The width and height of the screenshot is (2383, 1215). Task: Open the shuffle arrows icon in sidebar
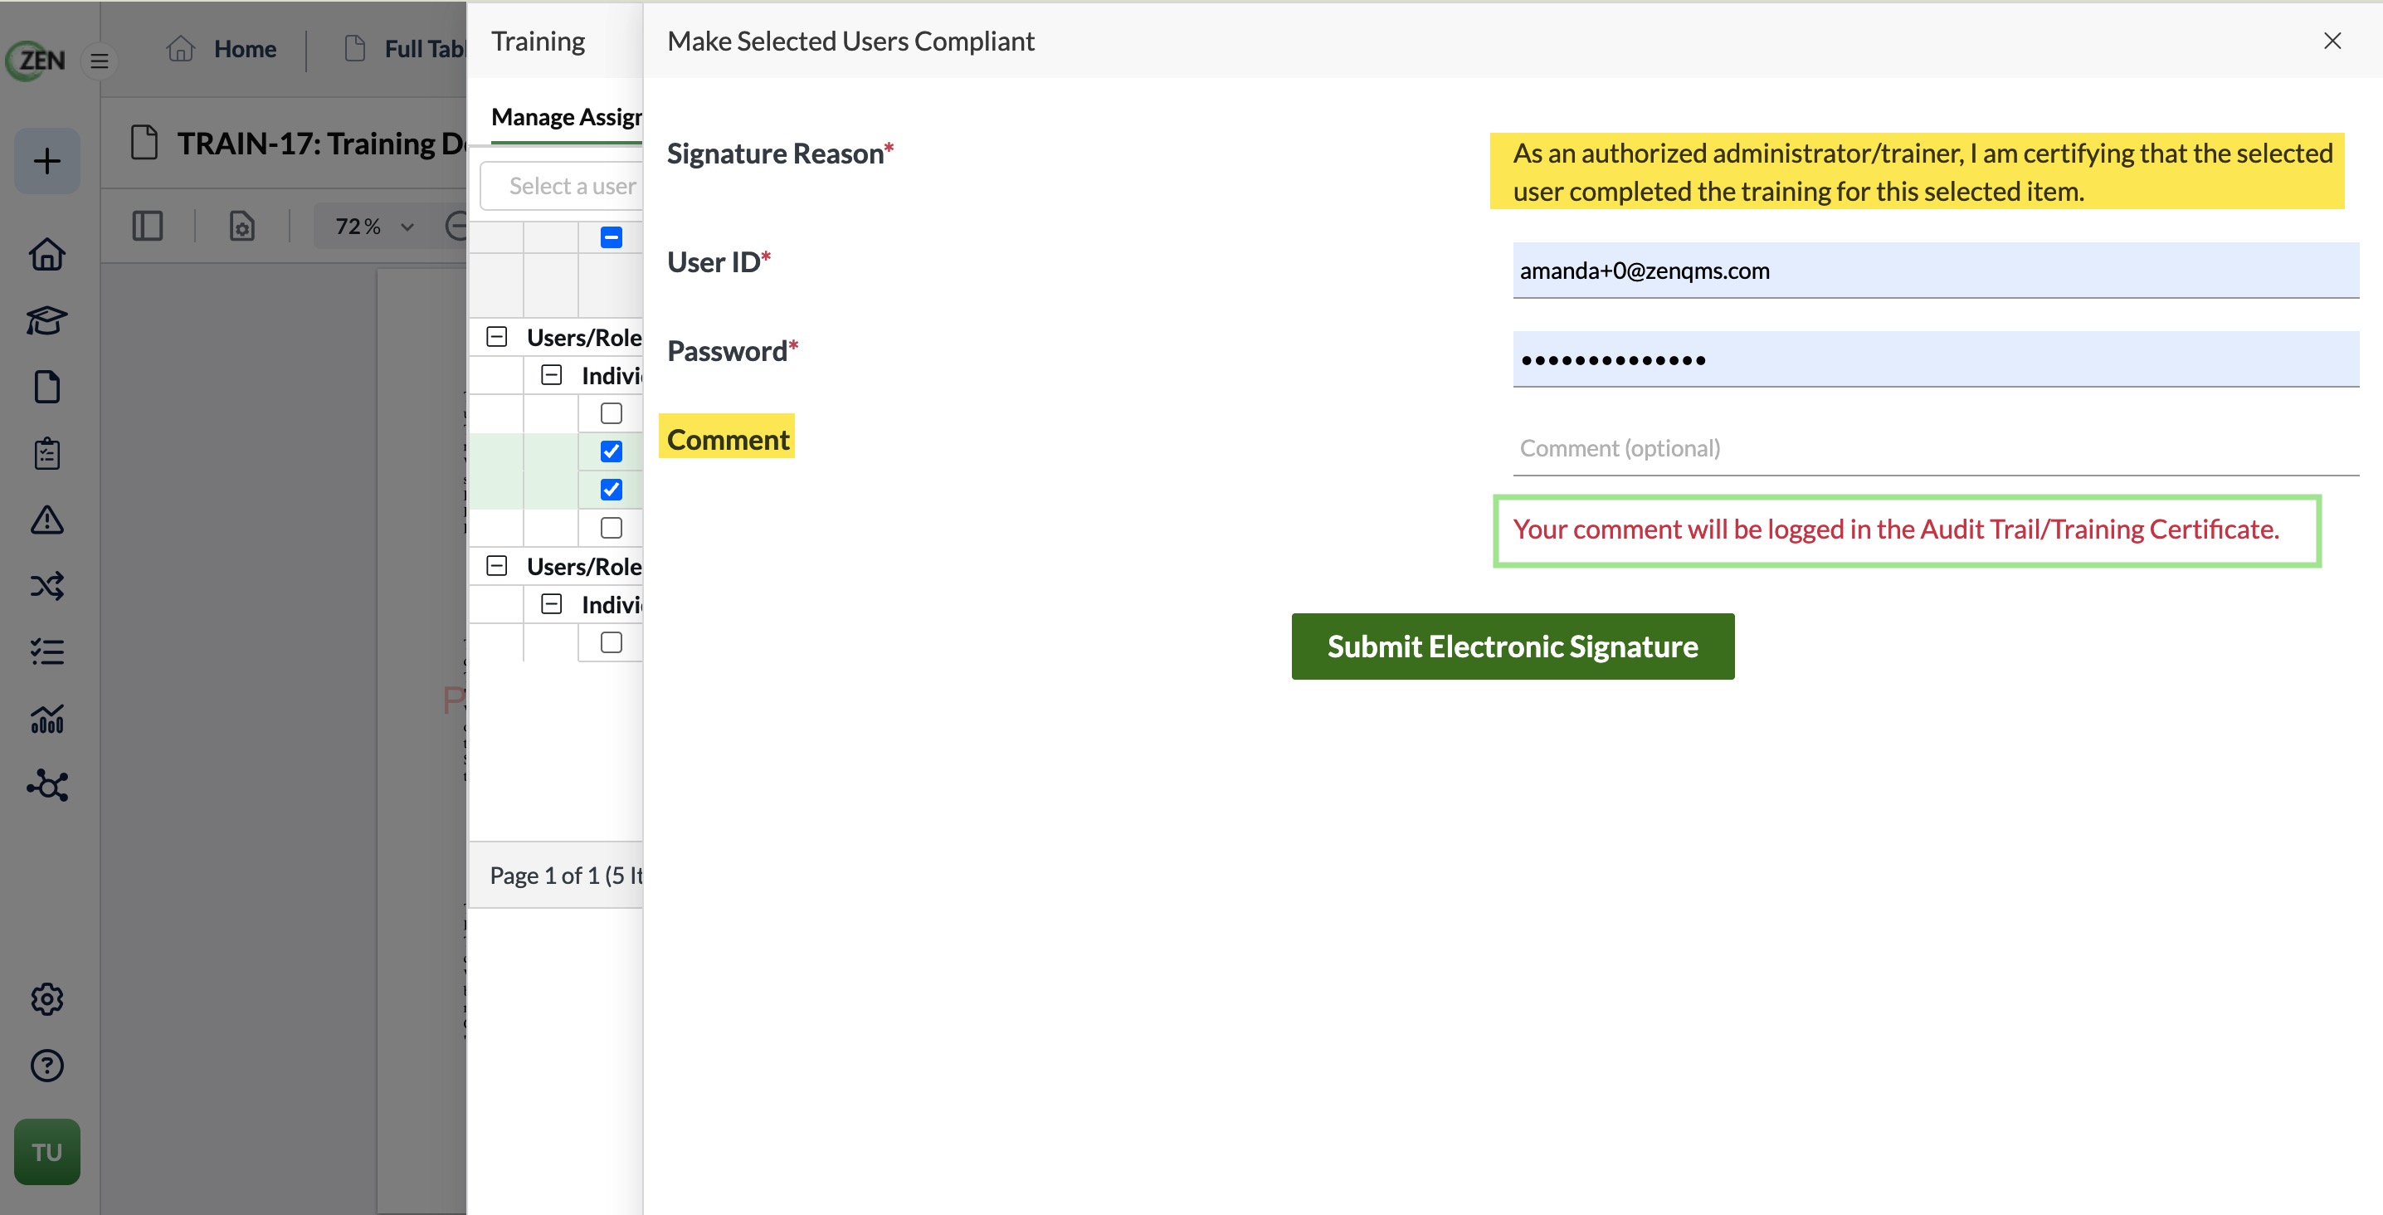point(47,586)
